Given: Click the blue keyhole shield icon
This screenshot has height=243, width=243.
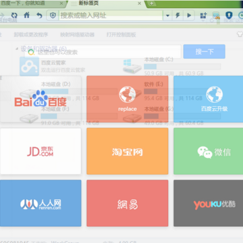Looking at the screenshot, I should (229, 16).
